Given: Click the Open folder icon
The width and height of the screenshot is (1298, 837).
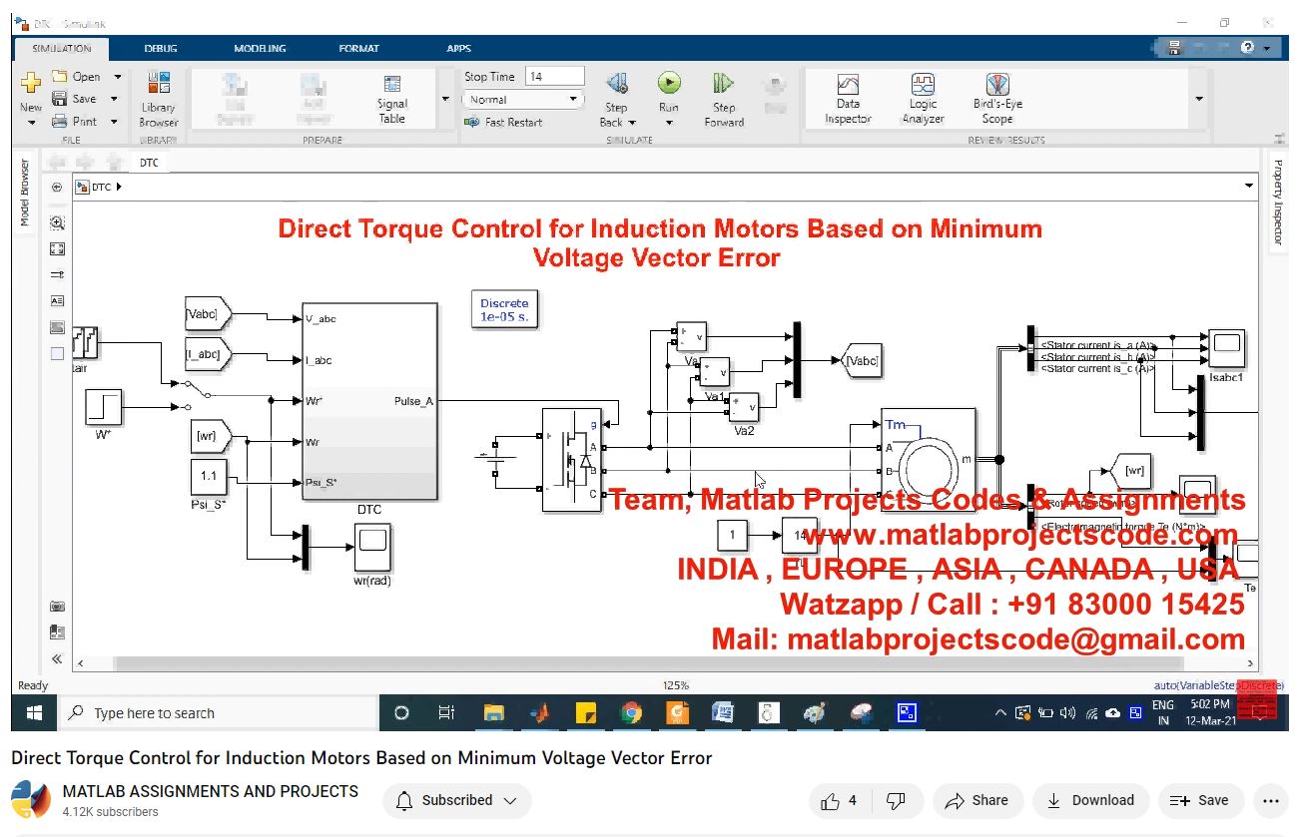Looking at the screenshot, I should click(x=59, y=77).
